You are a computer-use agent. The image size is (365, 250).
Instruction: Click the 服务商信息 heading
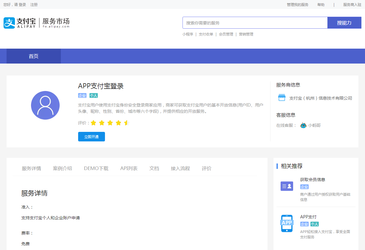[288, 85]
